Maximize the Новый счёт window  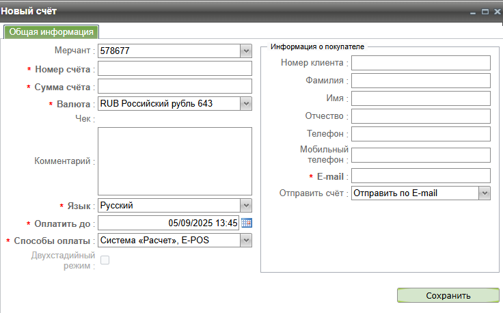[485, 11]
